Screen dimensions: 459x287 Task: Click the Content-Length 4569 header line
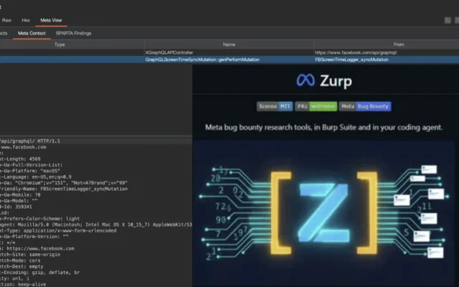(x=20, y=159)
